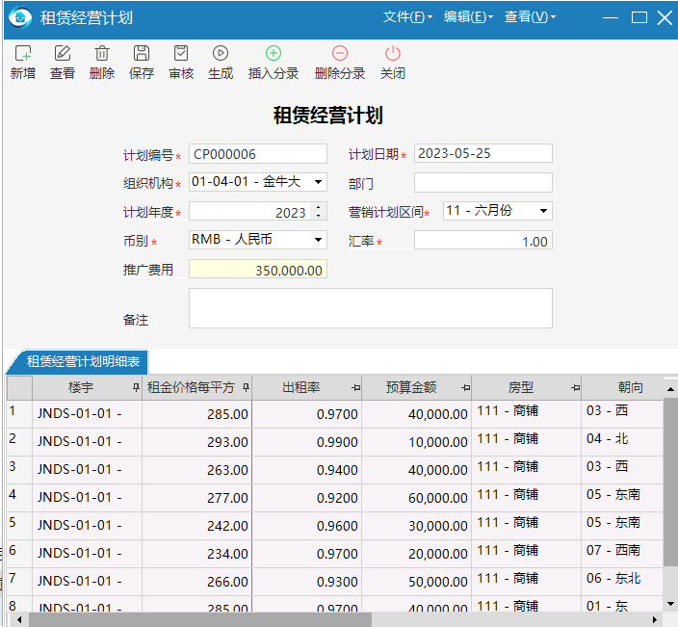Click the 删除 (Delete) trash icon
Screen dimensions: 678x627
click(x=102, y=54)
